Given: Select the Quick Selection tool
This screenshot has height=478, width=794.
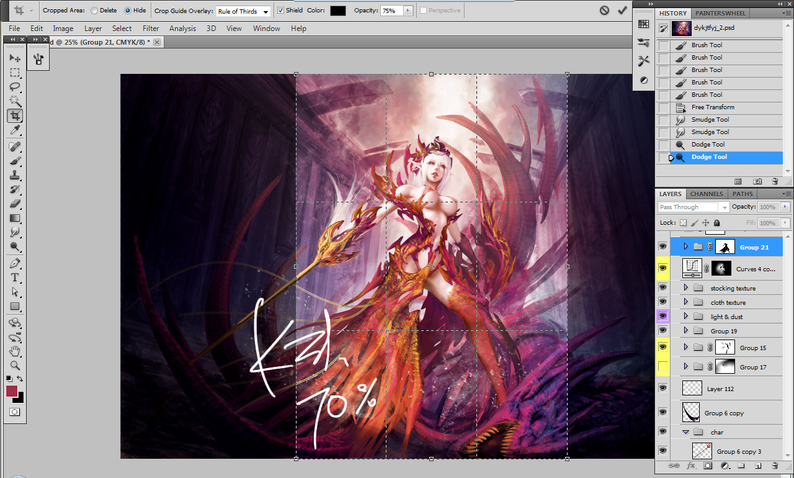Looking at the screenshot, I should tap(15, 101).
